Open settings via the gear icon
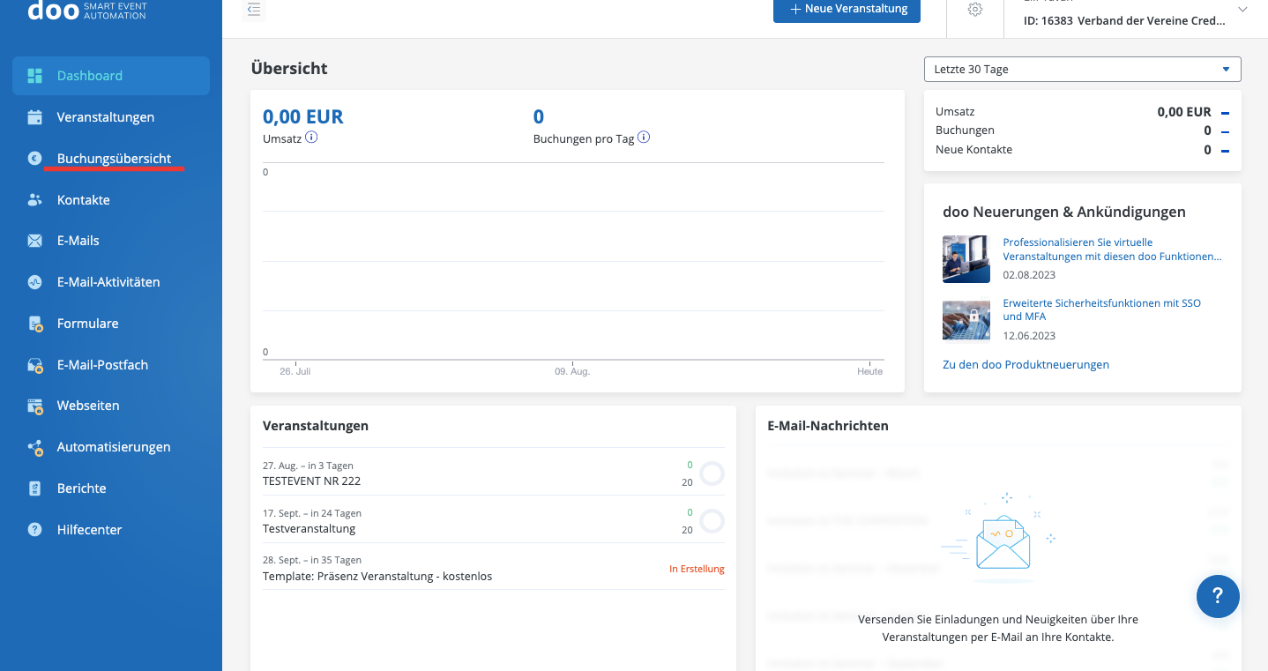This screenshot has height=671, width=1268. pos(974,10)
